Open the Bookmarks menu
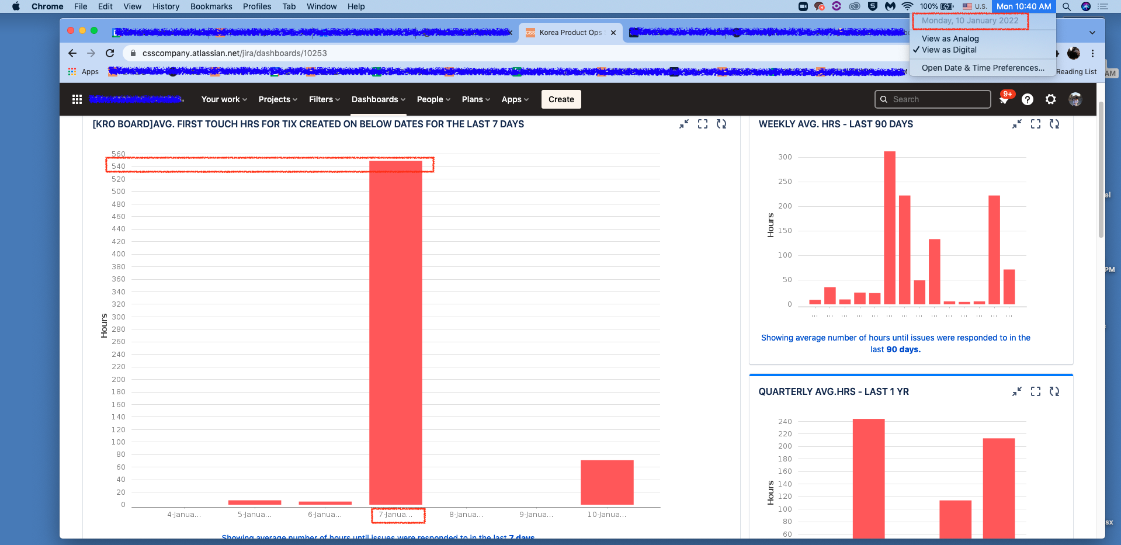The height and width of the screenshot is (545, 1121). click(x=211, y=6)
